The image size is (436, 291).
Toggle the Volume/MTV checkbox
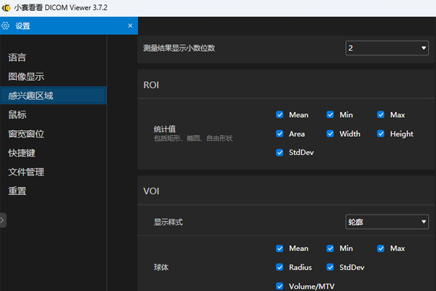[280, 286]
